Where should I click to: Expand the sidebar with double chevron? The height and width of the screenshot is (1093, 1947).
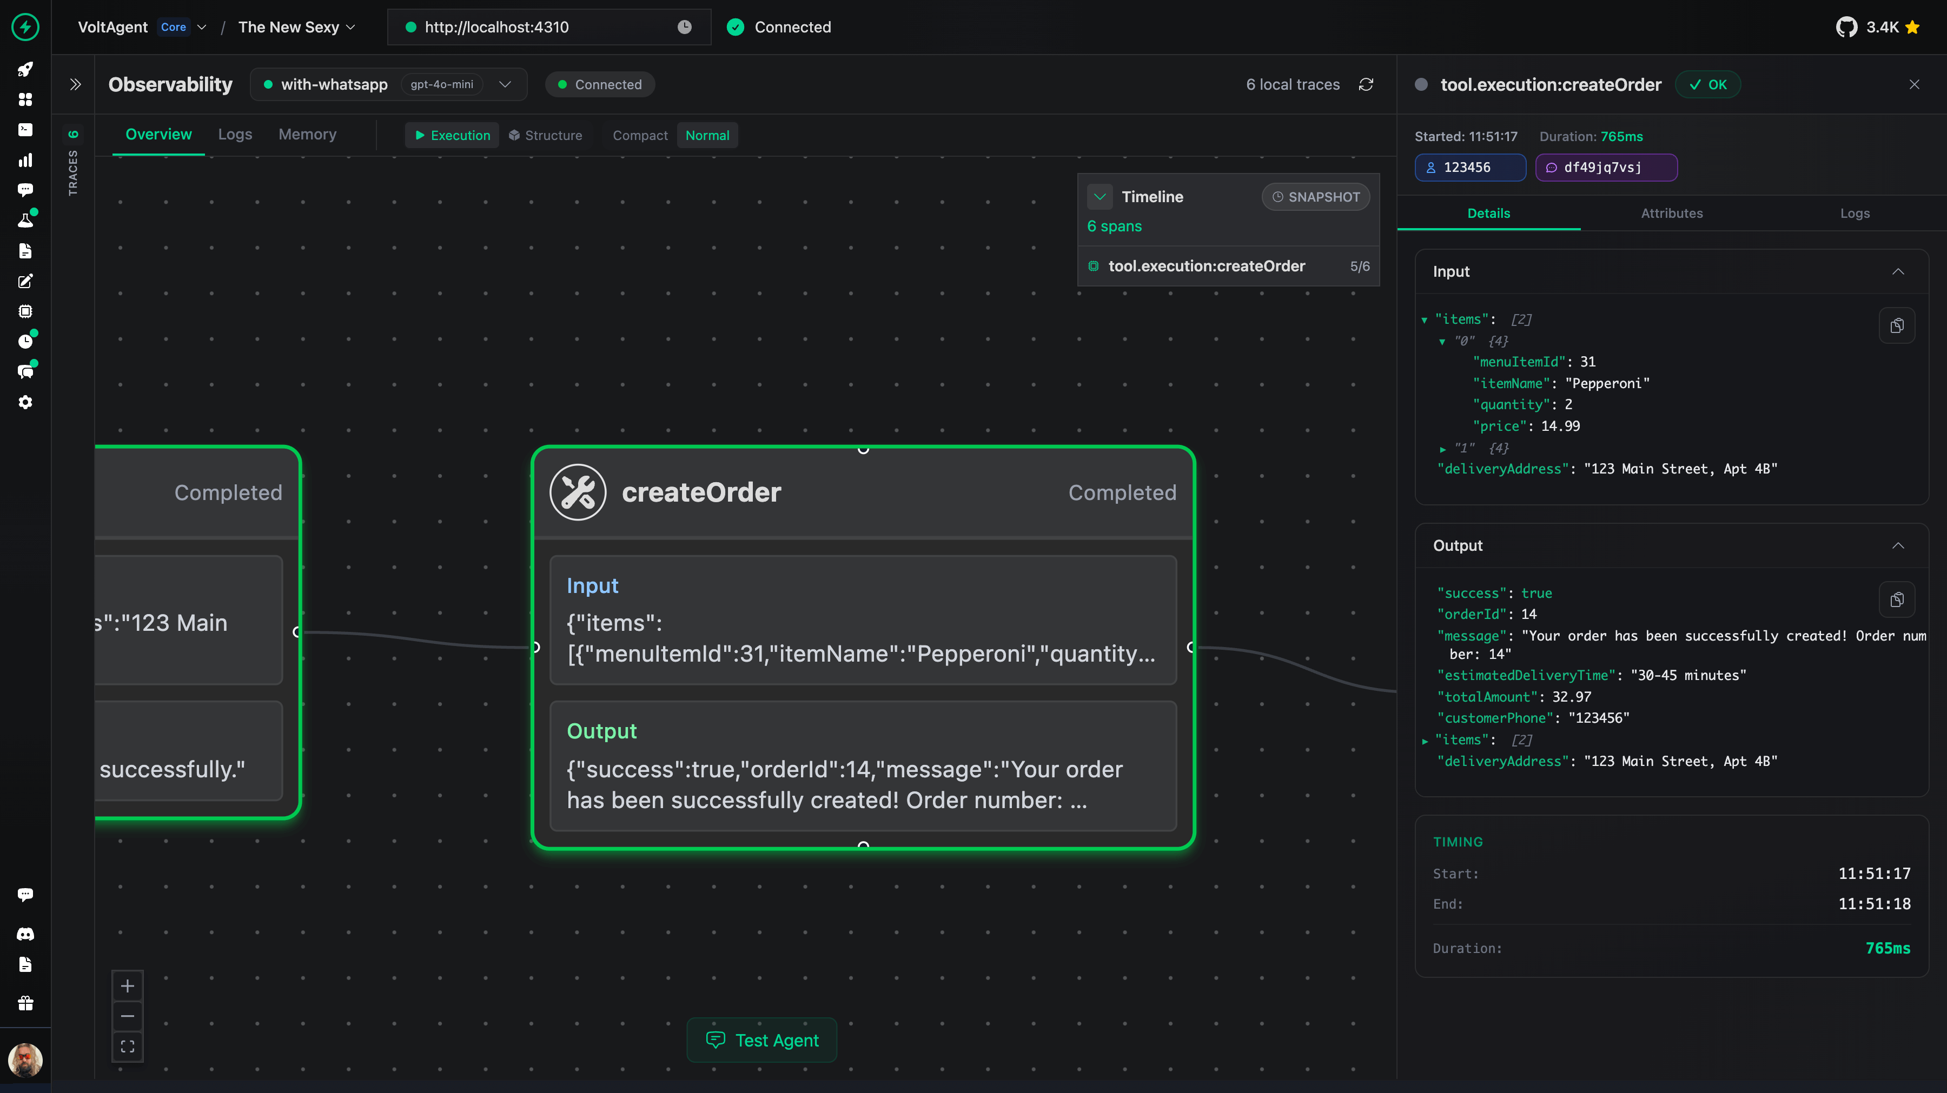tap(75, 85)
